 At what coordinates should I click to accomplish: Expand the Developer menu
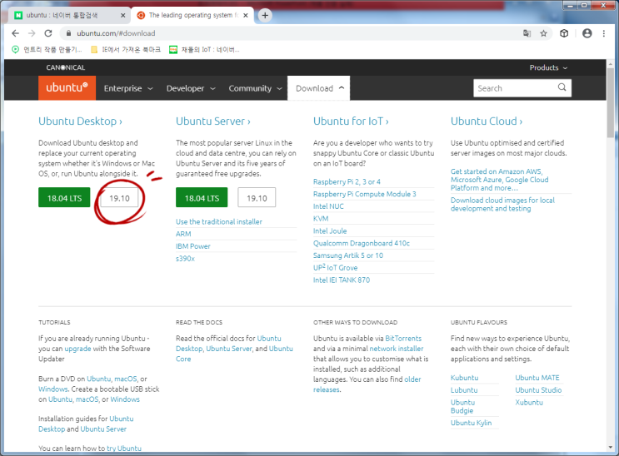[191, 88]
